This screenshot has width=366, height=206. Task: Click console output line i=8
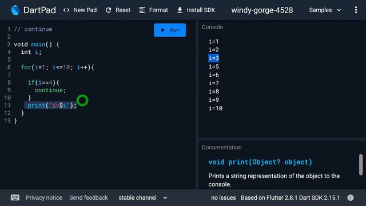coord(213,92)
